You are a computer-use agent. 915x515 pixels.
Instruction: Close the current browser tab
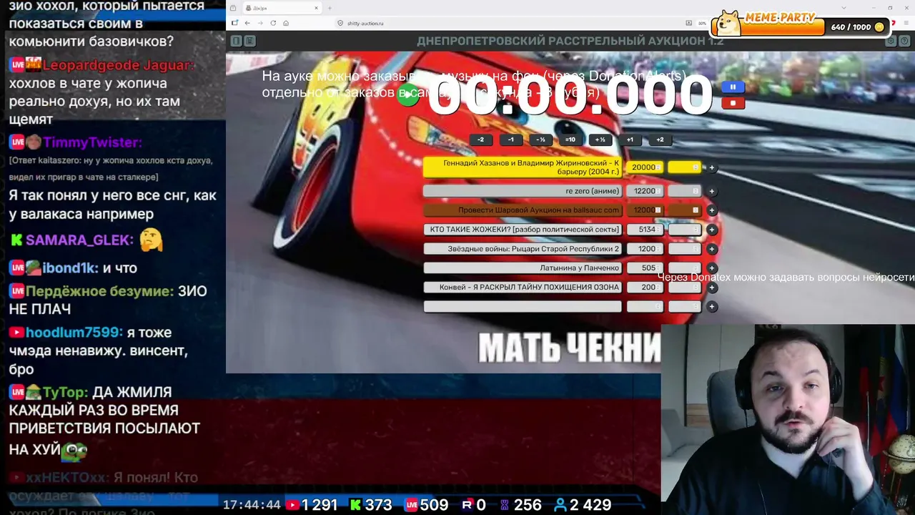coord(316,8)
